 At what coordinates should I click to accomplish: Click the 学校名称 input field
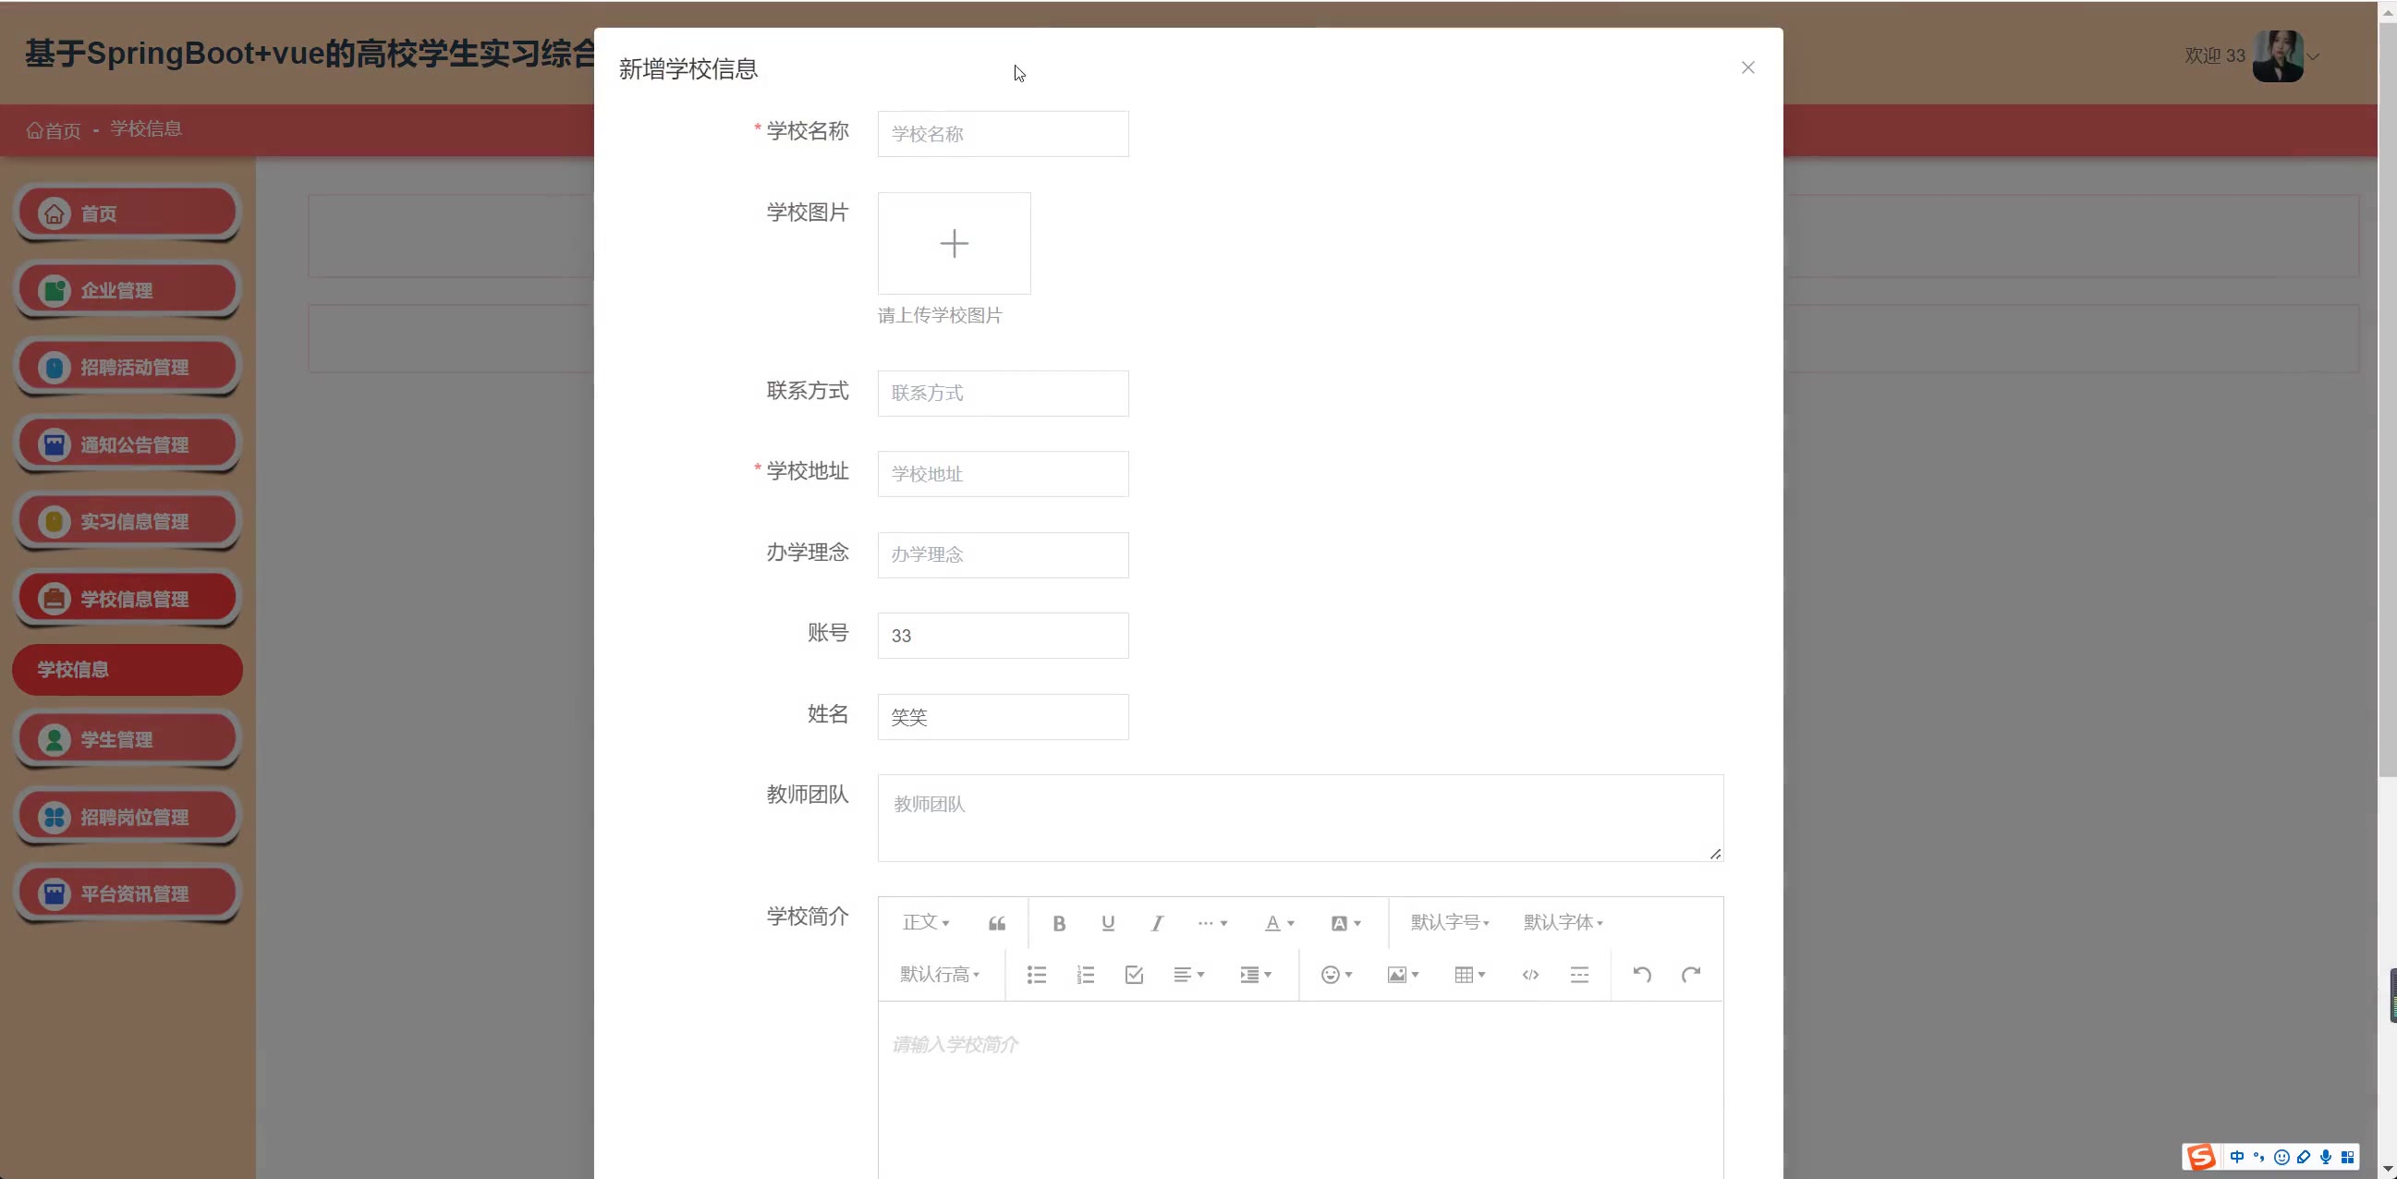tap(1003, 134)
